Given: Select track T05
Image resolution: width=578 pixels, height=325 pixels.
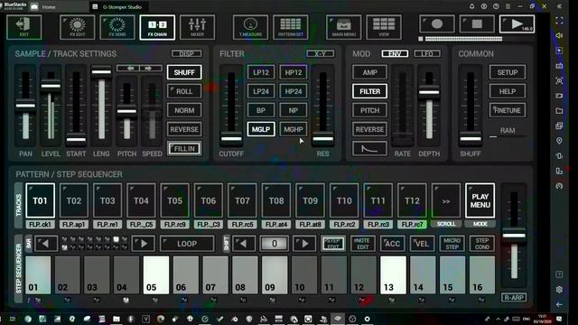Looking at the screenshot, I should point(174,200).
